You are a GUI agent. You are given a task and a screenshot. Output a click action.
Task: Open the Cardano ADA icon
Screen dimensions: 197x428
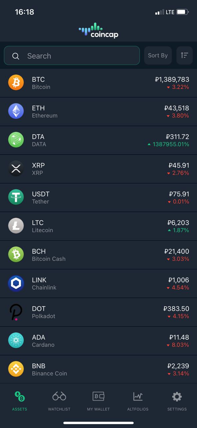click(x=16, y=340)
